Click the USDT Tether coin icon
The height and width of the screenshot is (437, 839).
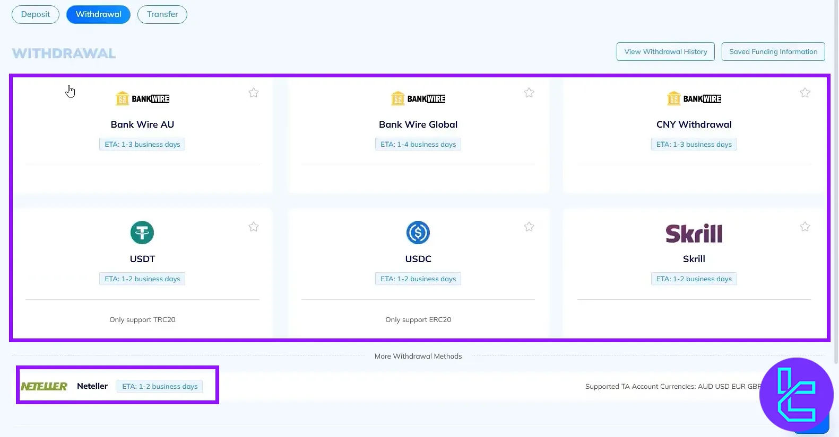(x=142, y=233)
